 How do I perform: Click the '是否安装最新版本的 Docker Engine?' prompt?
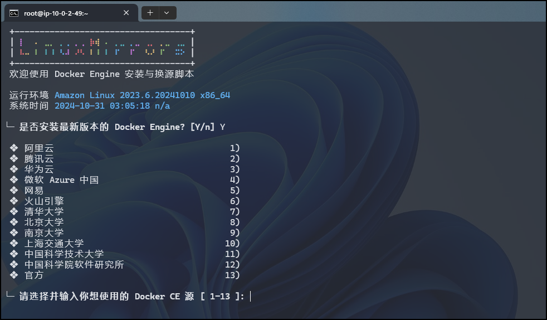coord(102,127)
